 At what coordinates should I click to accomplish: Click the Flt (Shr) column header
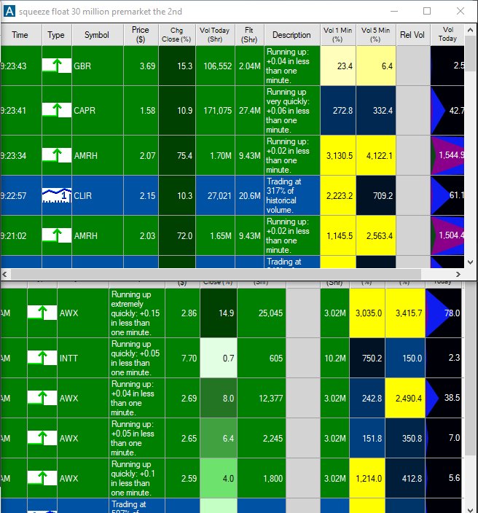250,35
